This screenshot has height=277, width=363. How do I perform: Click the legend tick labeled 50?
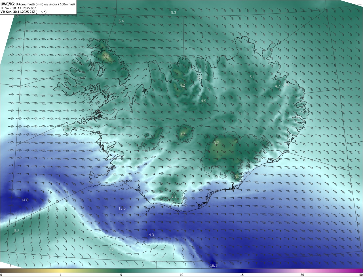click(x=361, y=275)
